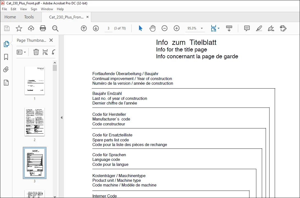Open thumbnail options dropdown menu
Screen dimensions: 300x198
pyautogui.click(x=21, y=52)
